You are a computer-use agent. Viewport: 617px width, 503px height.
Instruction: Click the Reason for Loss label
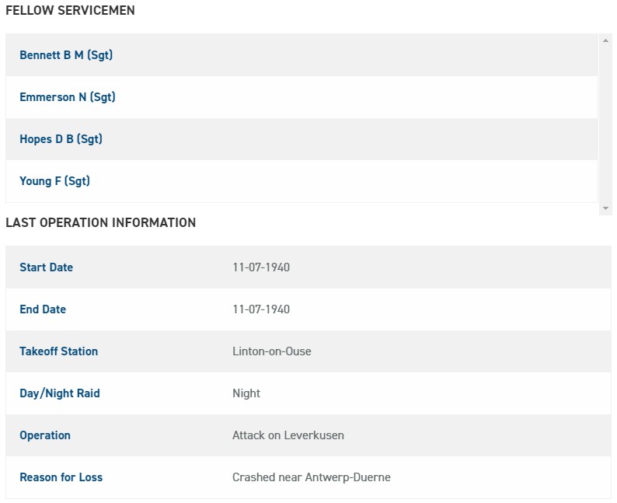(x=61, y=477)
